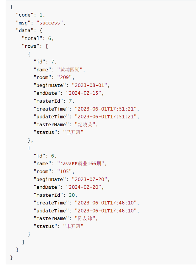Select the name value "JavaEE就业166期"
196x265 pixels.
82,164
